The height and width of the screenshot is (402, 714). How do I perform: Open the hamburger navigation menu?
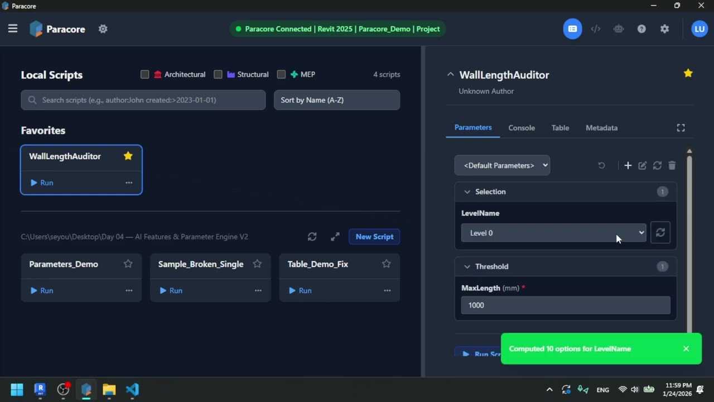point(13,28)
